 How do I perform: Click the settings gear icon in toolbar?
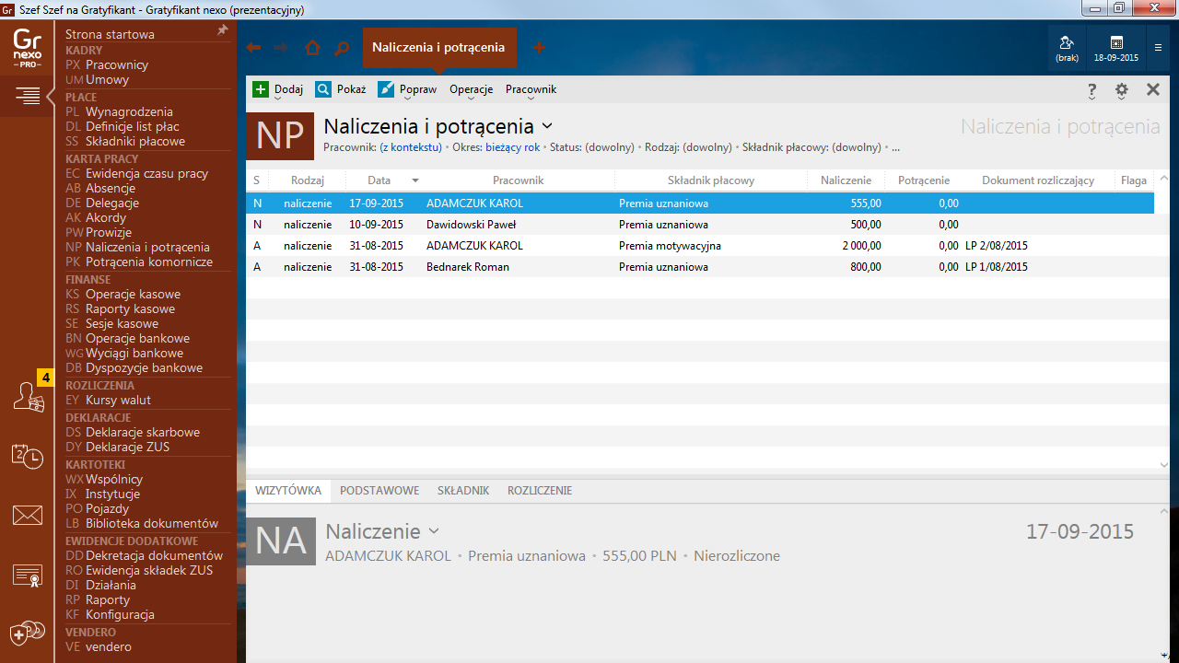(1121, 89)
